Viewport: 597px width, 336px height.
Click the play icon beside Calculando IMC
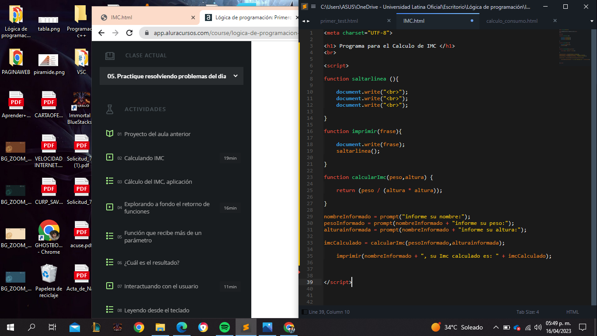pos(110,157)
